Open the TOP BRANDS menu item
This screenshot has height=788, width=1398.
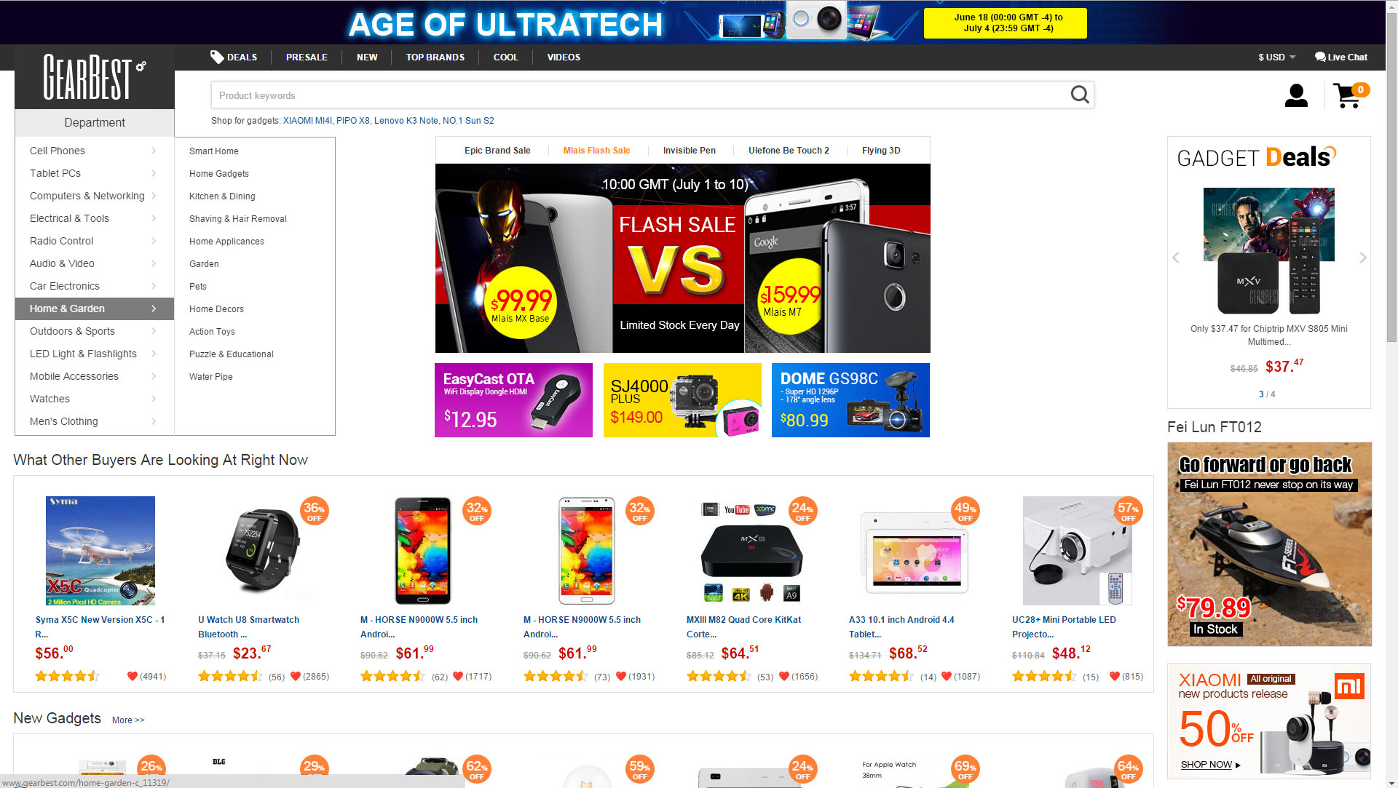pyautogui.click(x=435, y=57)
